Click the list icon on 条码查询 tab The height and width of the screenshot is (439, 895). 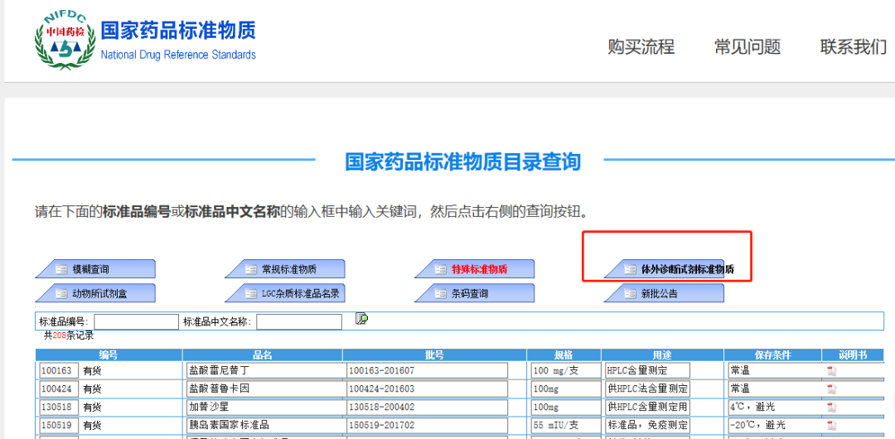(x=440, y=293)
